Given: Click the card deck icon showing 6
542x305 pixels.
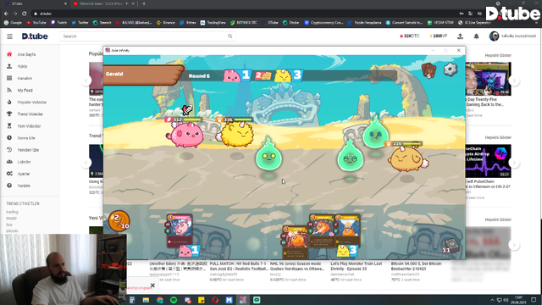Looking at the screenshot, I should (x=429, y=70).
